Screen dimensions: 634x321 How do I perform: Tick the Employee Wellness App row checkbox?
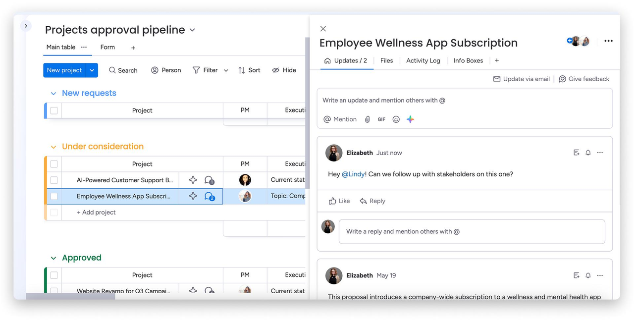pos(54,196)
